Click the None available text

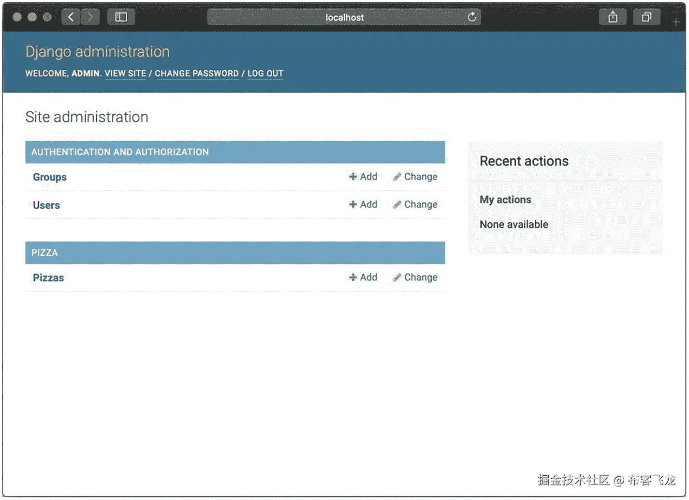click(514, 225)
